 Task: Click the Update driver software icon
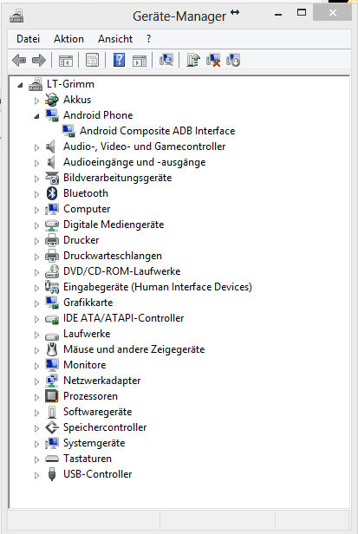(x=193, y=61)
